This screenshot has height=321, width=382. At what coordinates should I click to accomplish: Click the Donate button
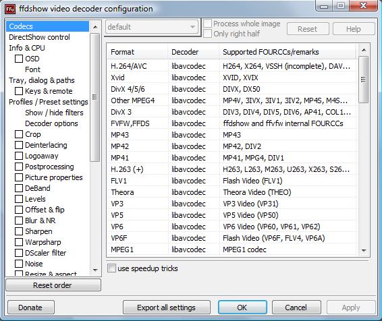(x=30, y=308)
